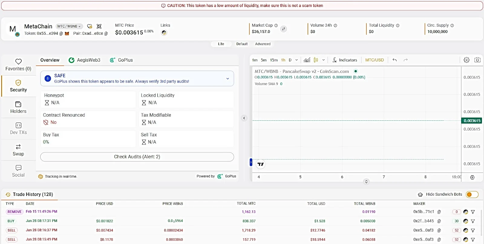Switch to Overview tab
484x244 pixels.
[x=50, y=60]
